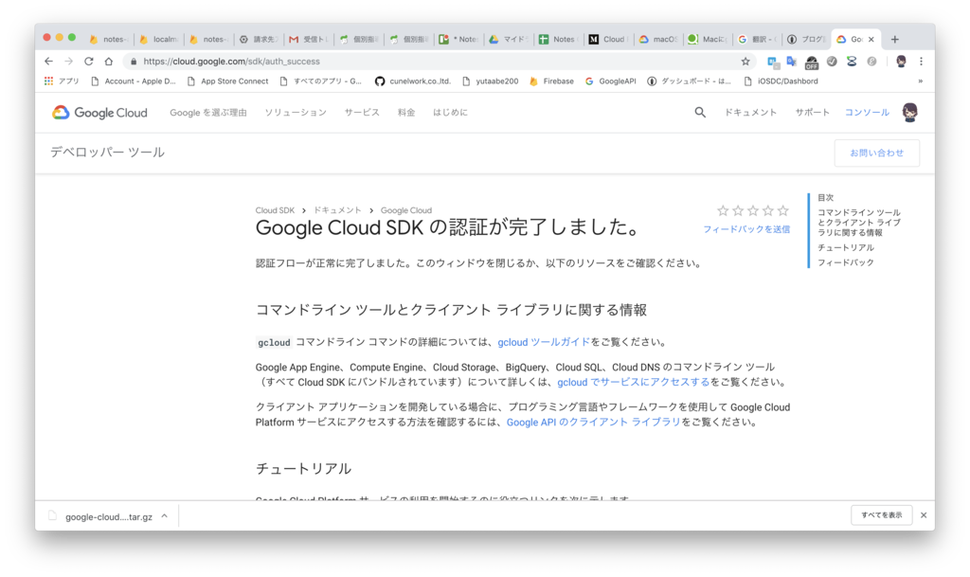Click the すべてを表示 button
This screenshot has height=577, width=970.
coord(882,515)
